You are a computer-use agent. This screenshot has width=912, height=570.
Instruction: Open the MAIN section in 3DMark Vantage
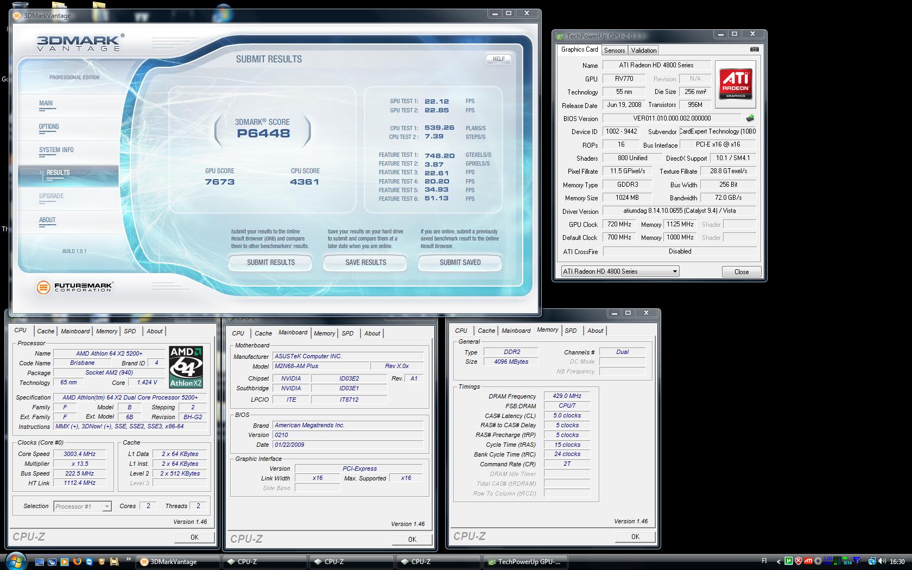click(46, 103)
